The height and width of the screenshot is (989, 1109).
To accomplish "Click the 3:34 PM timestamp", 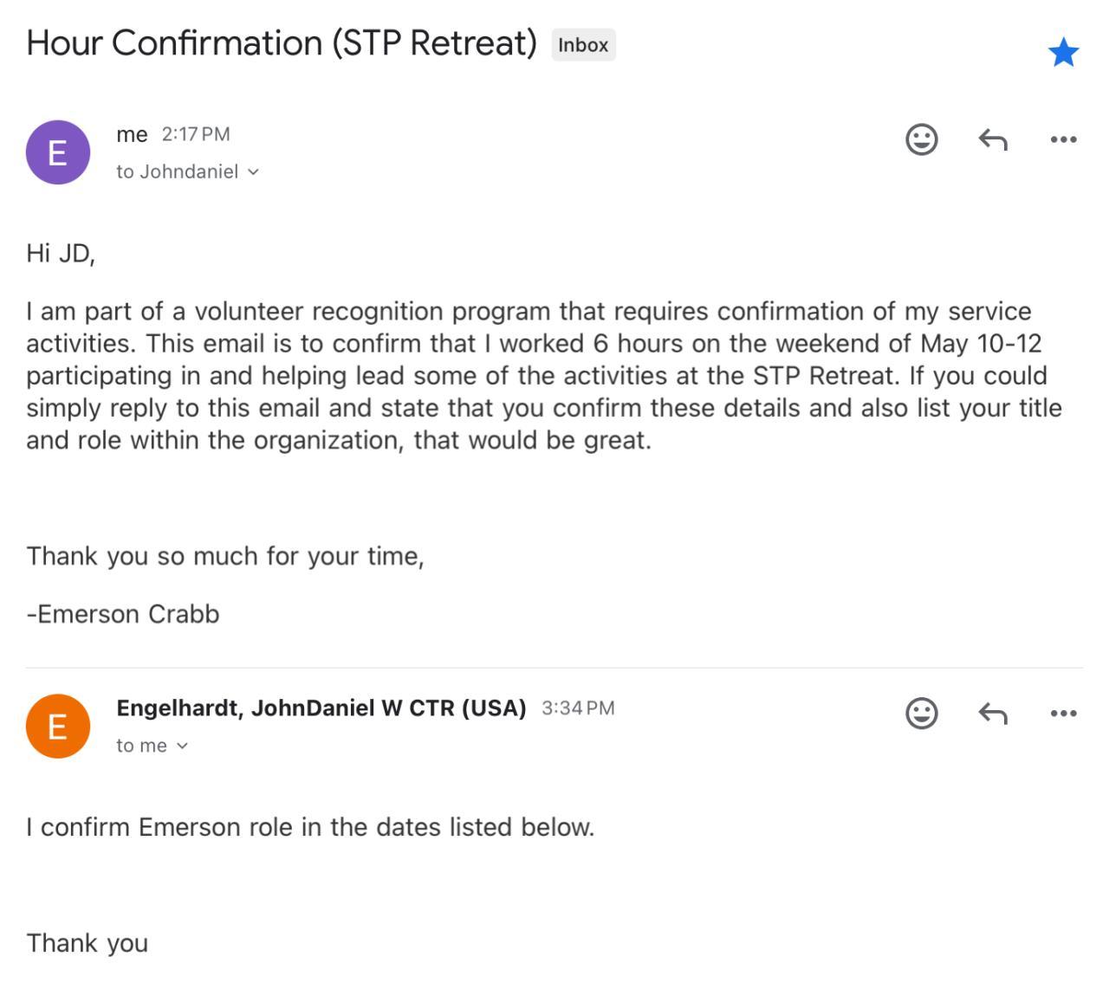I will click(x=578, y=708).
